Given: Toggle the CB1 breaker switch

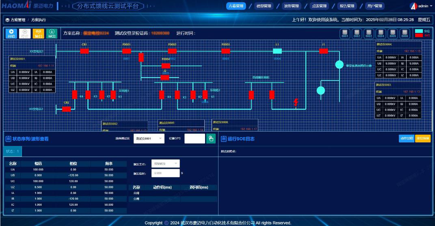Looking at the screenshot, I should (x=84, y=51).
